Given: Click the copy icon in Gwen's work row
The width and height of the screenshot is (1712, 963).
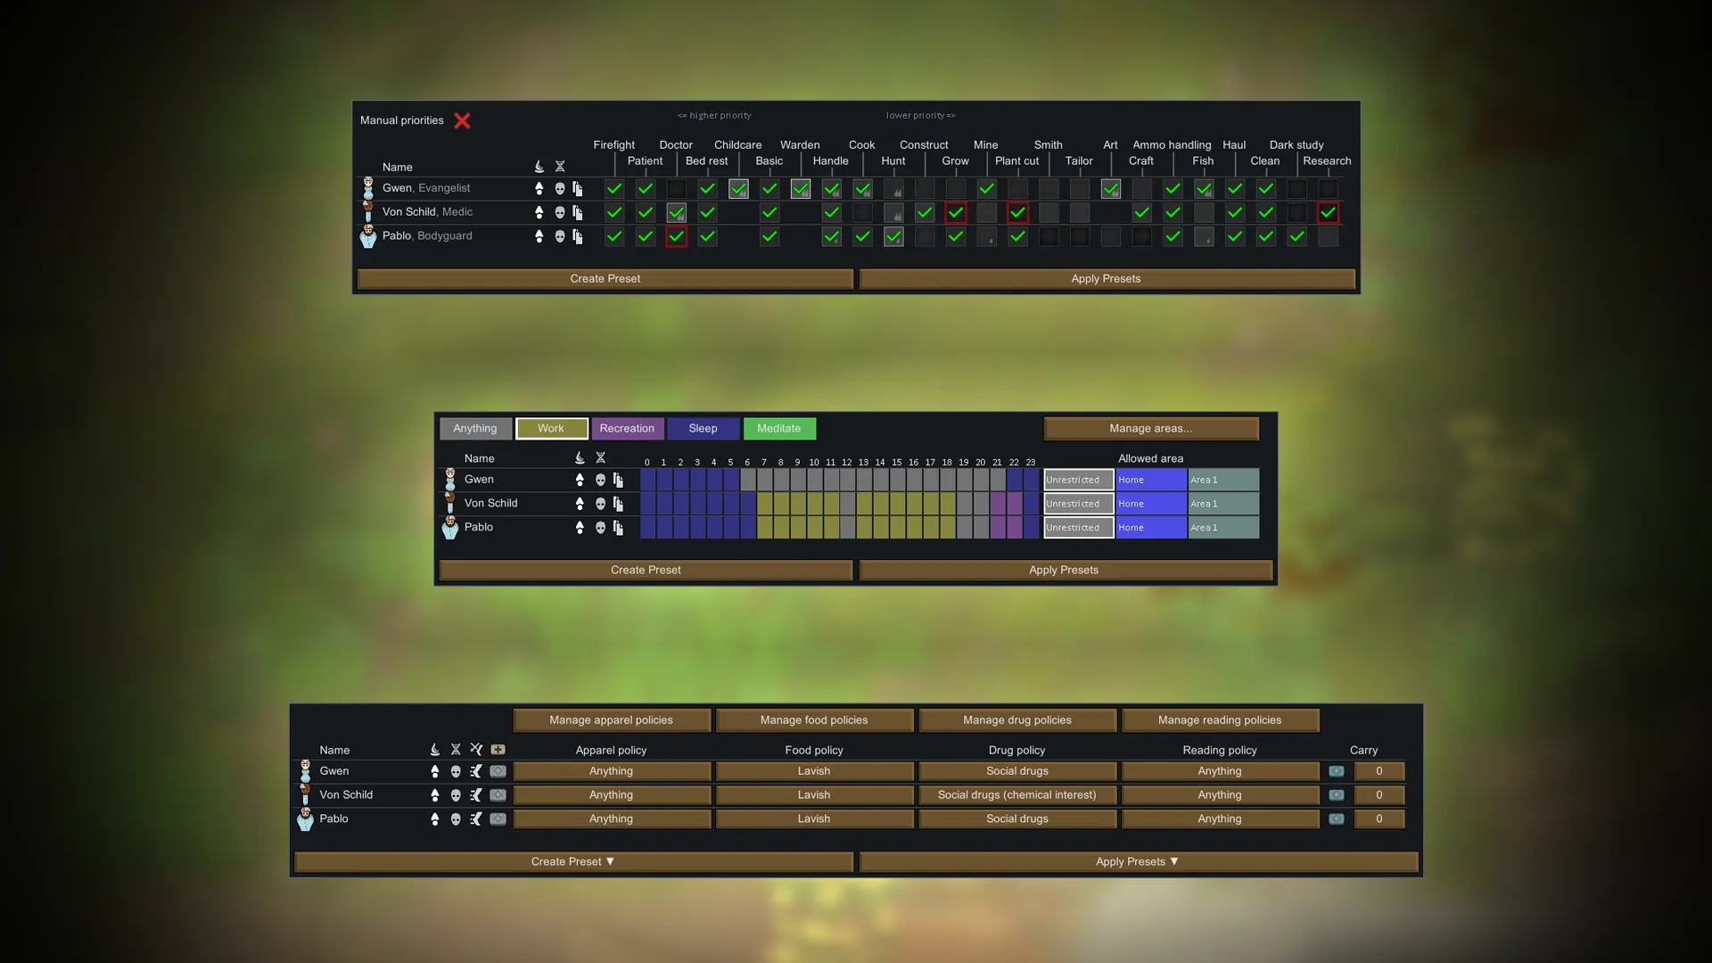Looking at the screenshot, I should (x=578, y=188).
